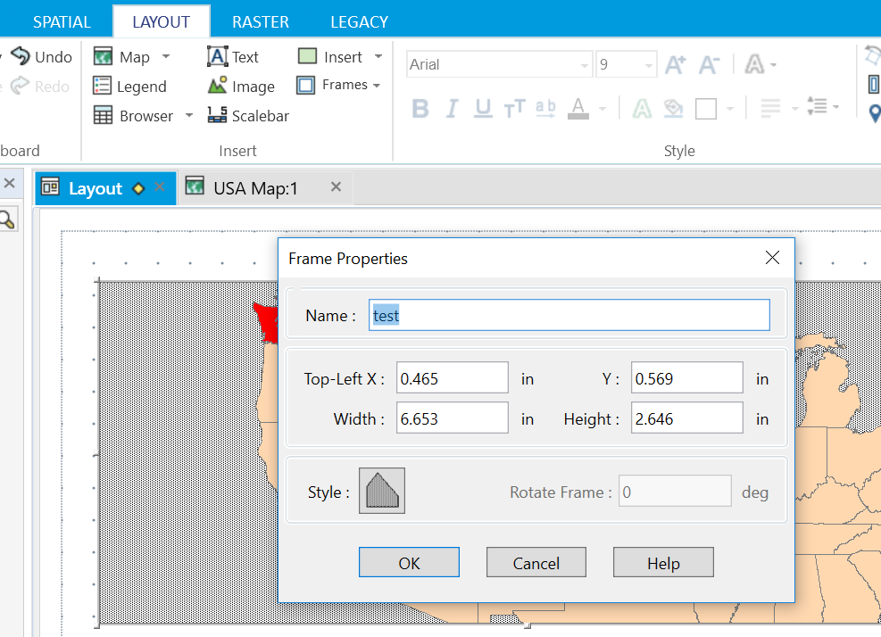
Task: Switch to the SPATIAL ribbon tab
Action: (x=62, y=22)
